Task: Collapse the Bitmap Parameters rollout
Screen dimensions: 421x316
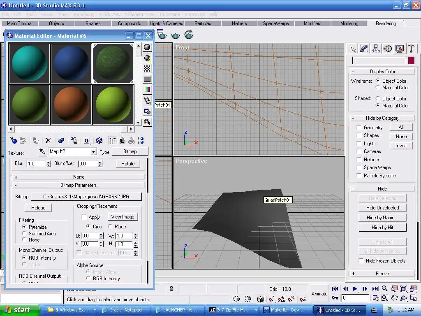Action: click(x=79, y=185)
